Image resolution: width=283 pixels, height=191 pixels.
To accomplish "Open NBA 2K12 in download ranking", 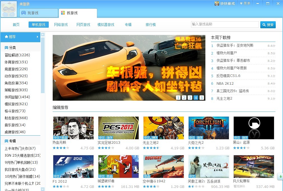I will (x=225, y=84).
